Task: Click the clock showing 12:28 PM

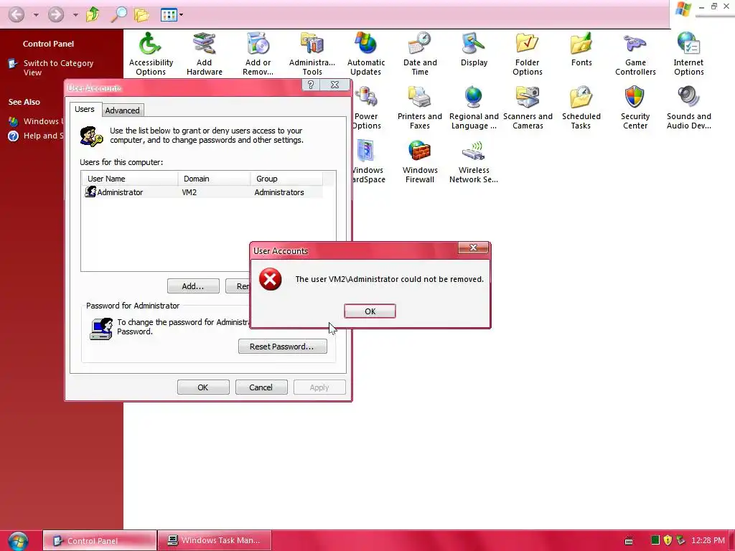Action: 708,540
